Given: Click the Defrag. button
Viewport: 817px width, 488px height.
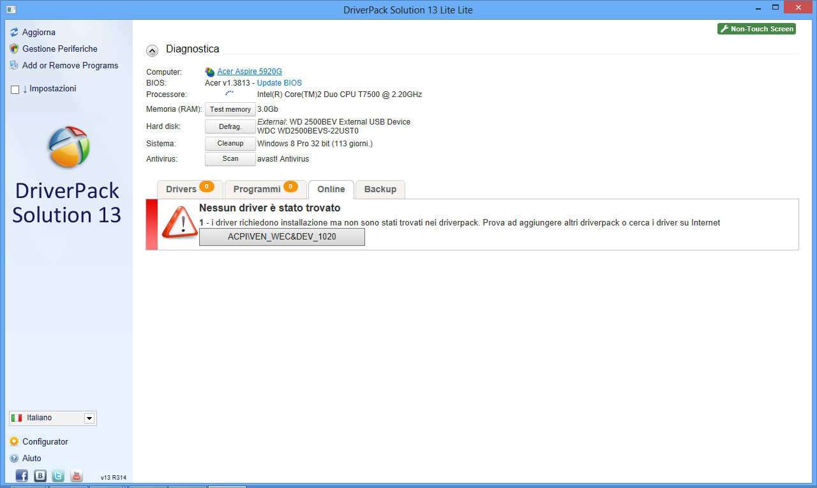Looking at the screenshot, I should (230, 126).
